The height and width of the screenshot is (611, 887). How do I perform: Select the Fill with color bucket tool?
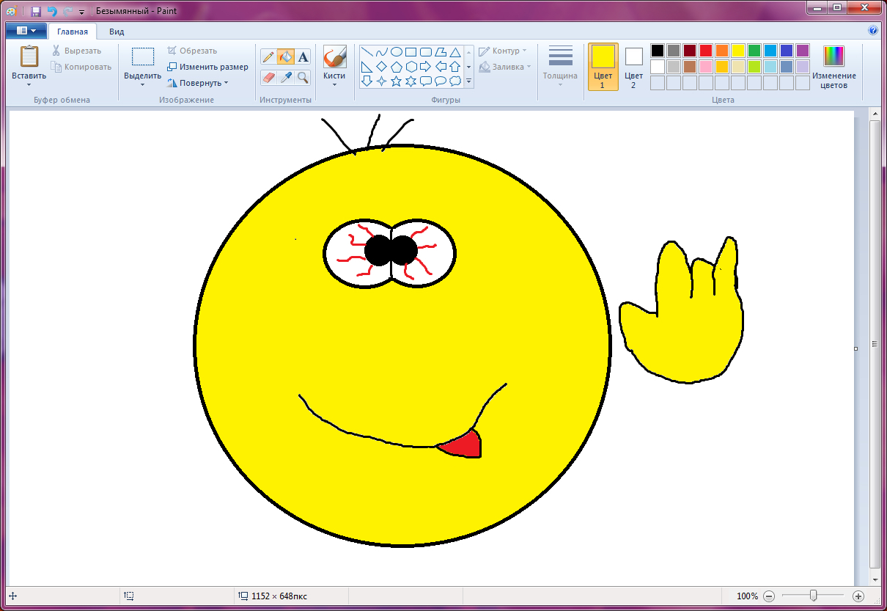[286, 56]
